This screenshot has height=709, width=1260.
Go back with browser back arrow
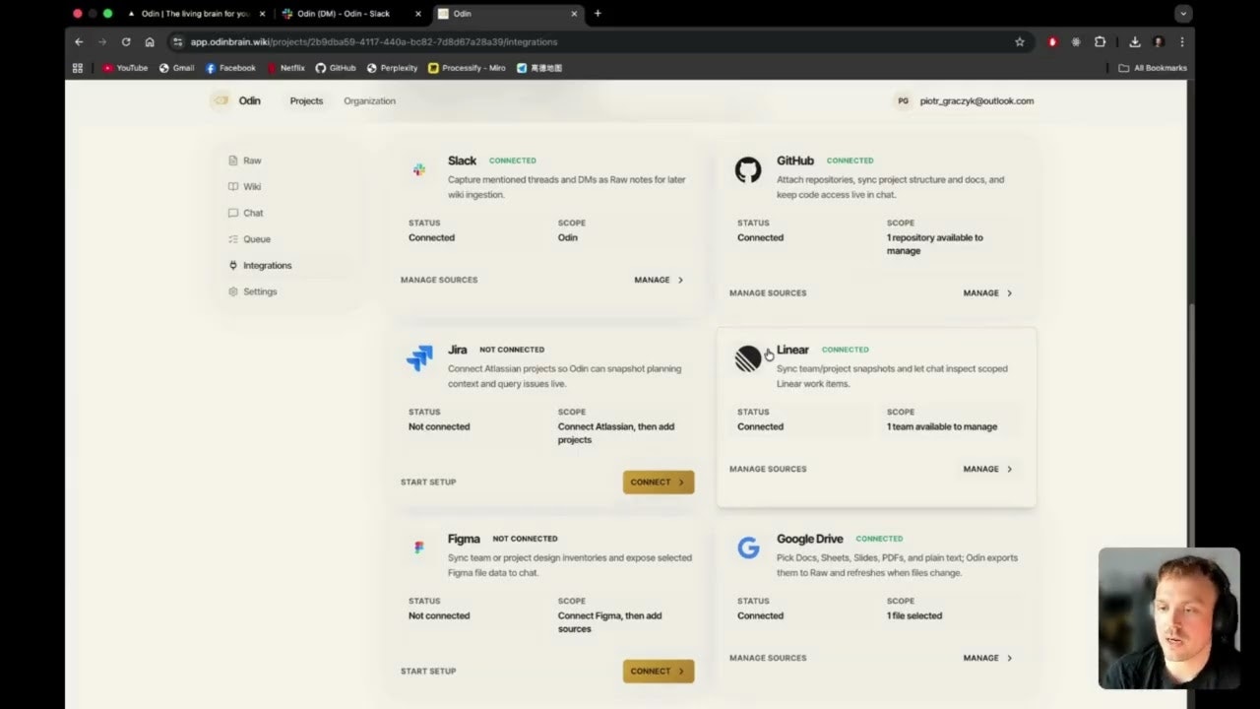pyautogui.click(x=79, y=42)
